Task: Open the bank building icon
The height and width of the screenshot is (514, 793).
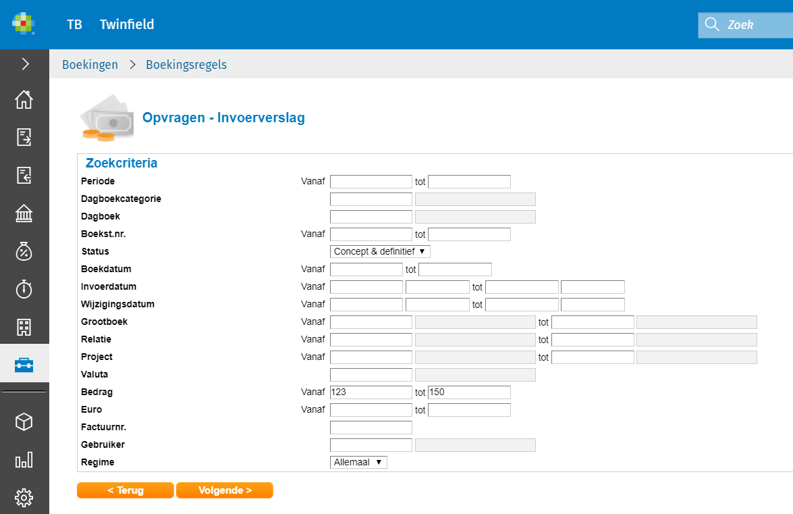Action: click(x=24, y=214)
